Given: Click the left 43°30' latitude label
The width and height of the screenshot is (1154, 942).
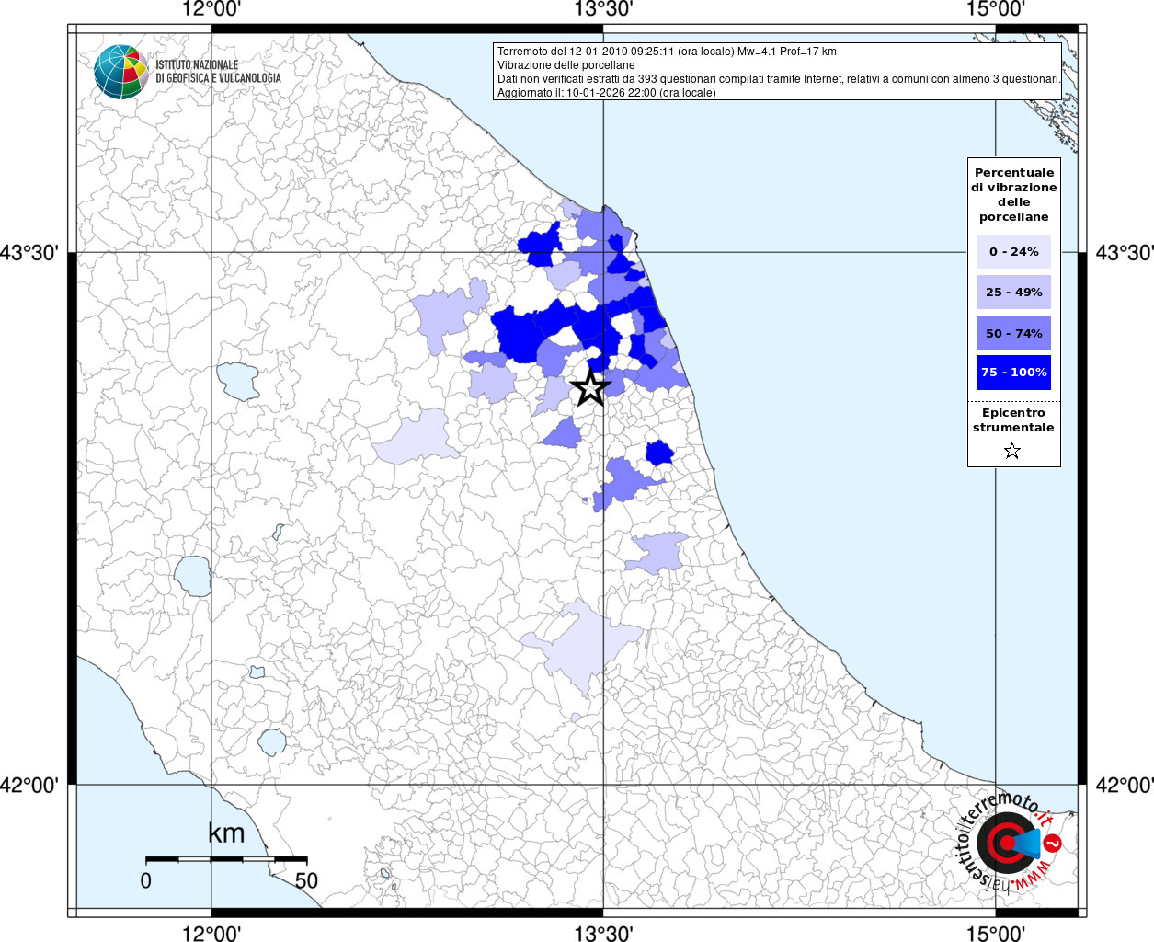Looking at the screenshot, I should pyautogui.click(x=34, y=252).
